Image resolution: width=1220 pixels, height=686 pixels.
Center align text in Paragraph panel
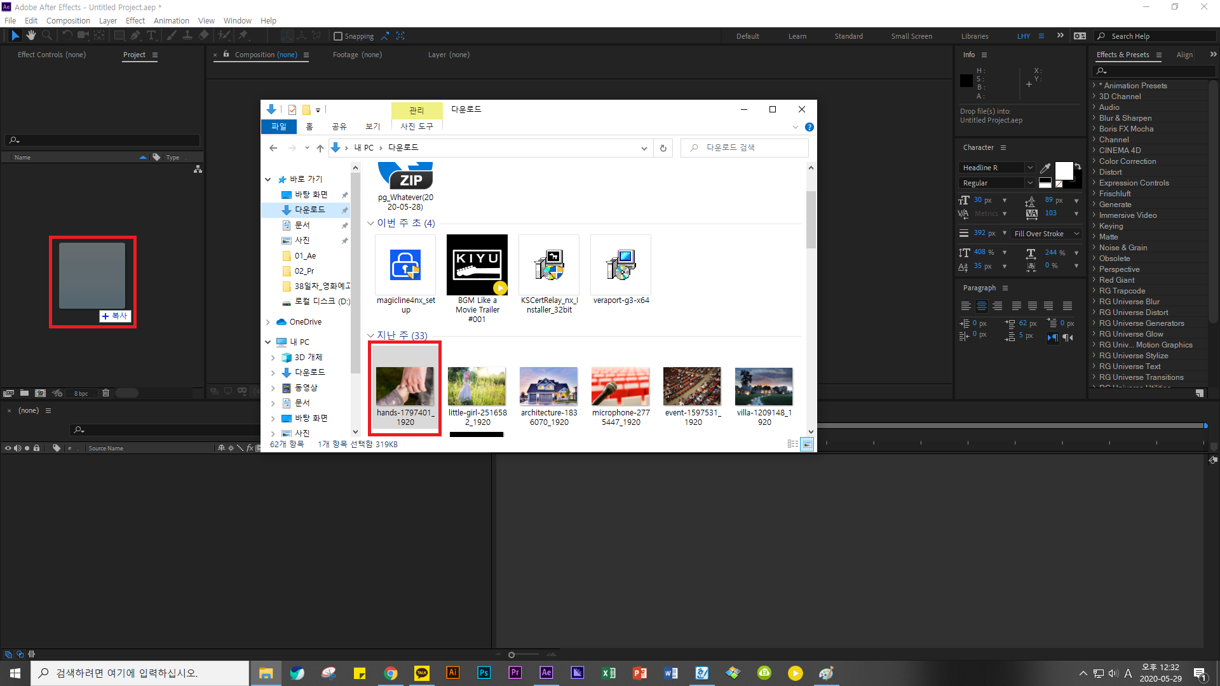click(x=981, y=306)
